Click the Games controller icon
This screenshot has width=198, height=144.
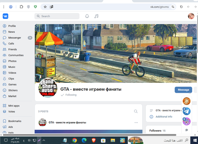(x=4, y=84)
